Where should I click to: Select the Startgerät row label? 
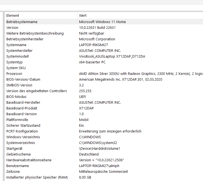14,149
